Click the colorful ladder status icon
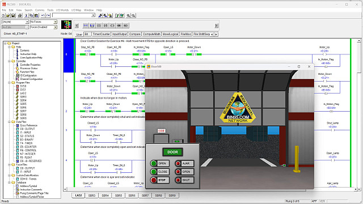This screenshot has width=363, height=204. click(x=66, y=24)
